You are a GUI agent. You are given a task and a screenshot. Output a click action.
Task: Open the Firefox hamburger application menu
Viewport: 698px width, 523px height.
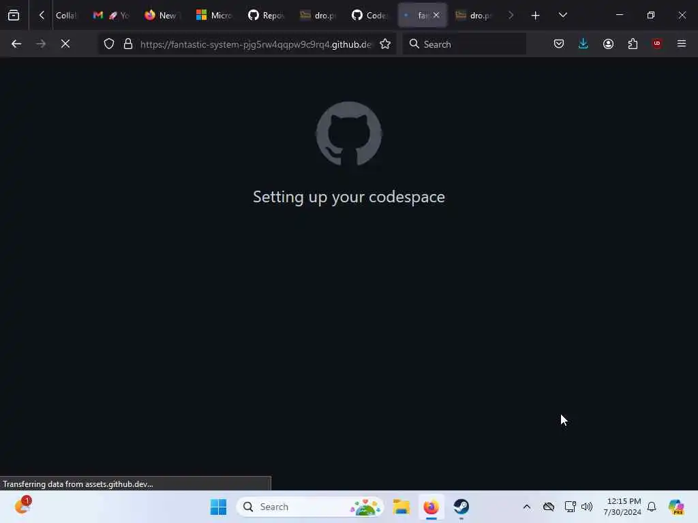pyautogui.click(x=681, y=44)
